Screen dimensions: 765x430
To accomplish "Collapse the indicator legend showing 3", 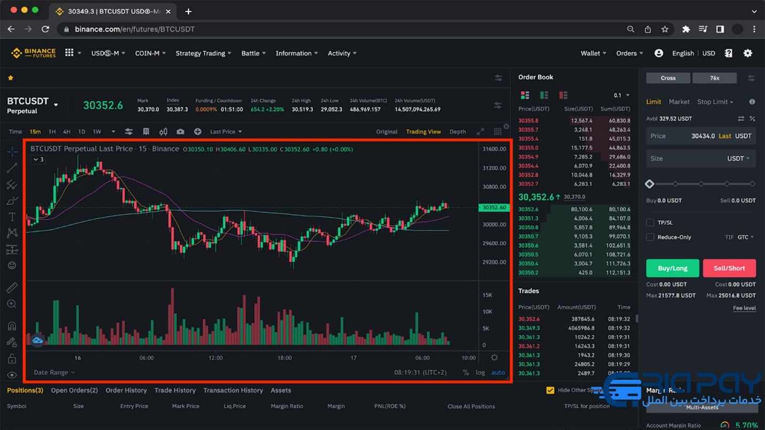I will point(38,159).
